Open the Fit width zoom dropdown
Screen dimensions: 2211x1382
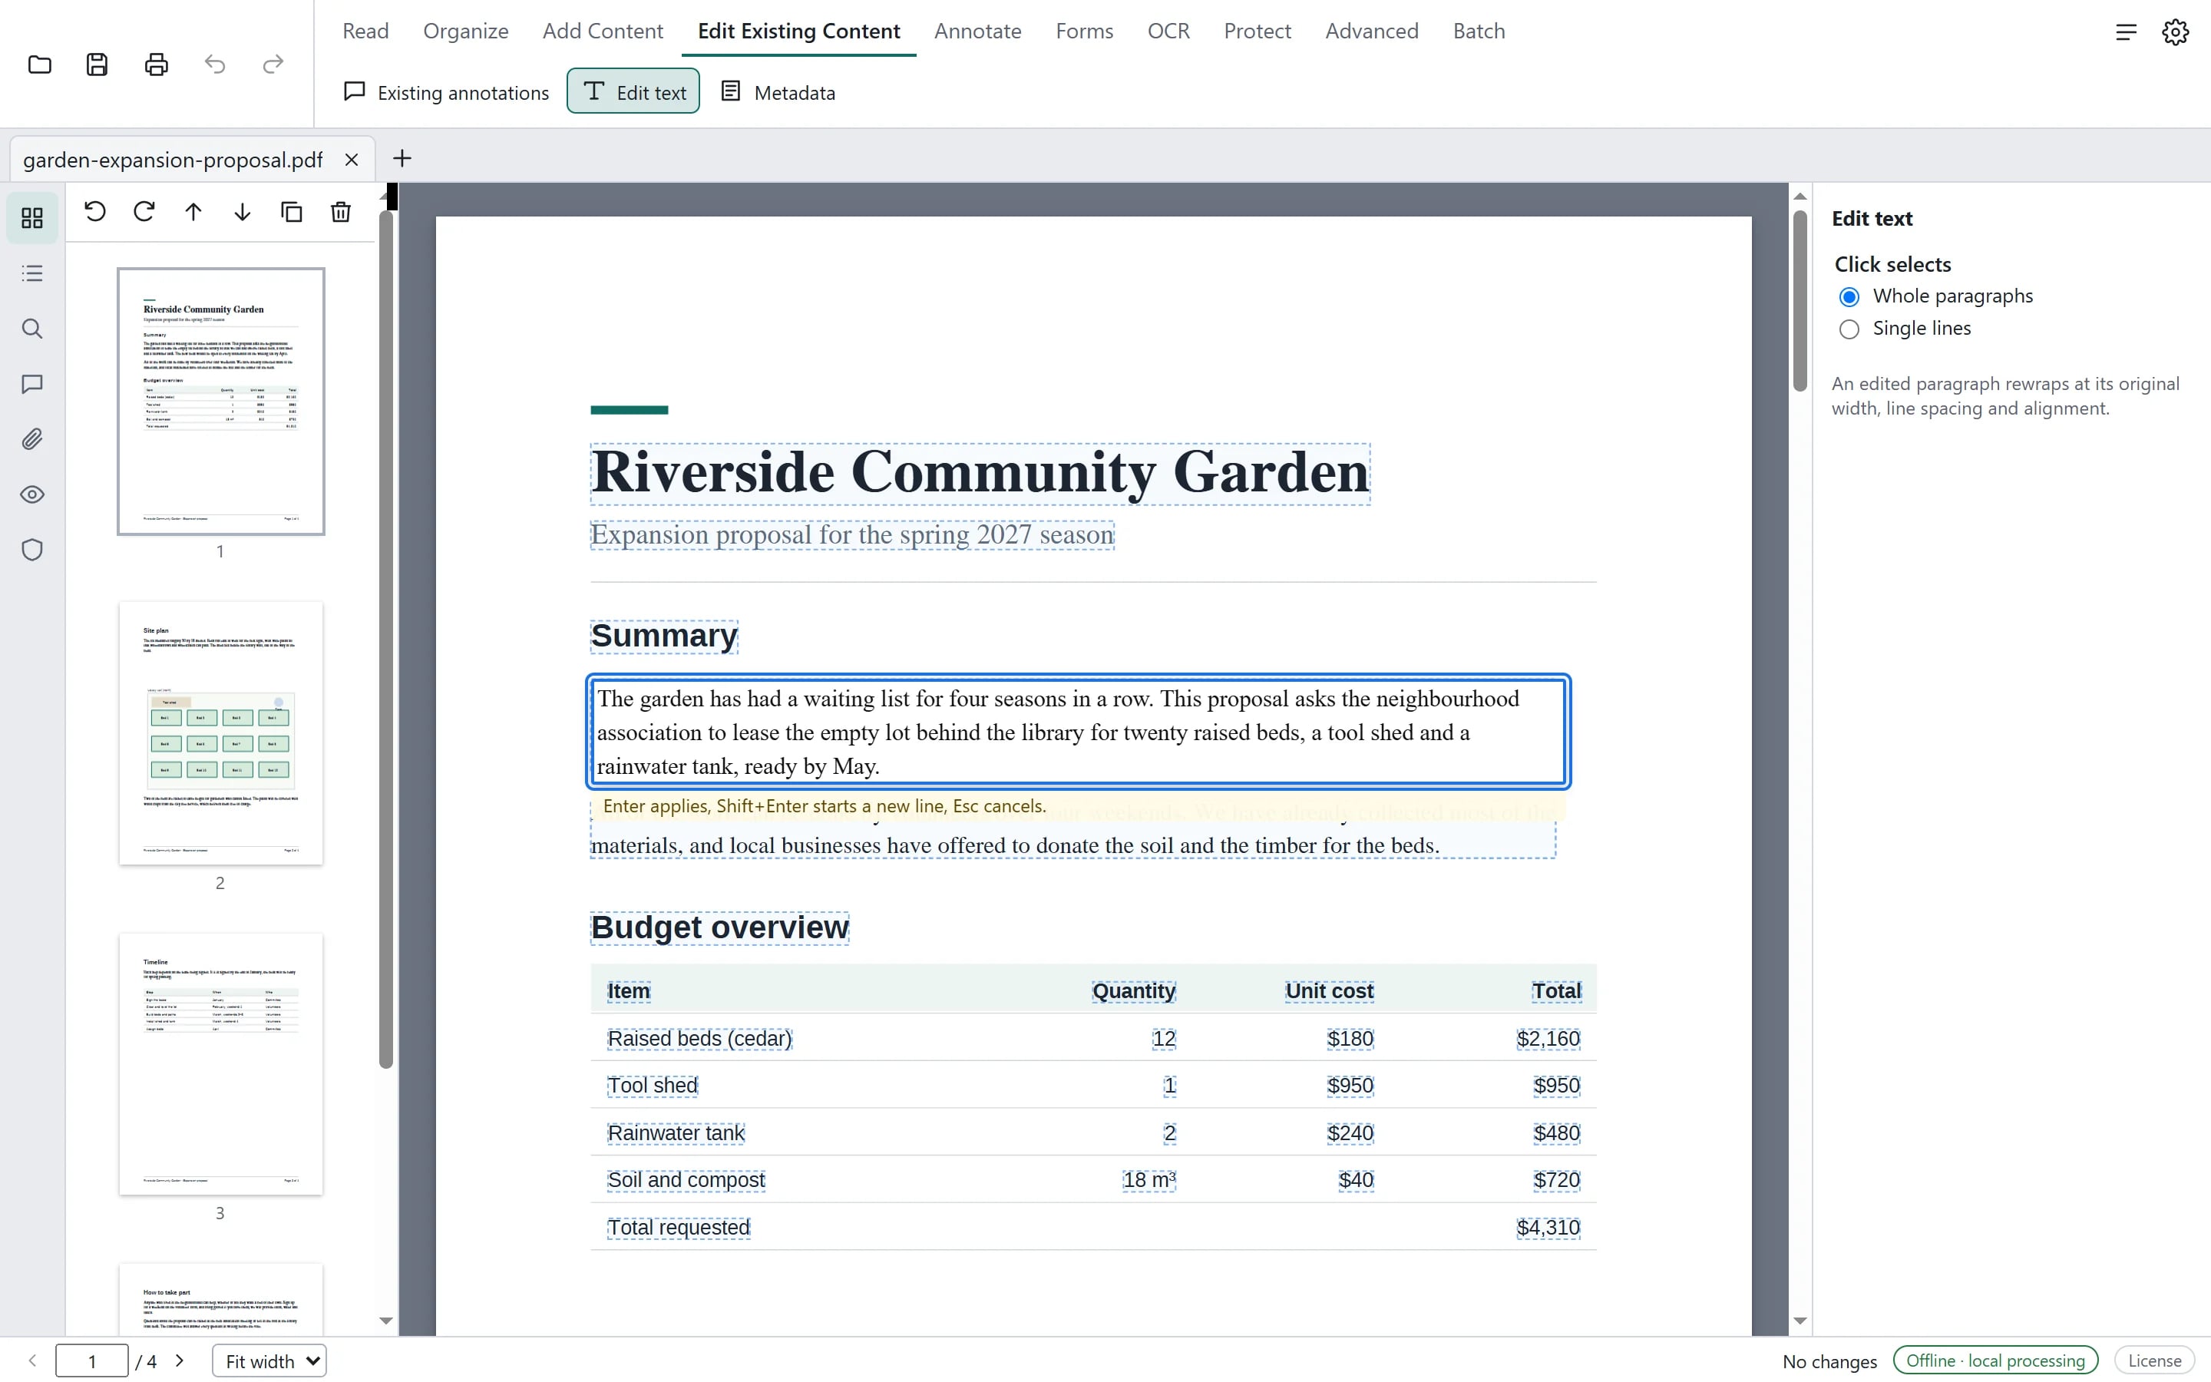[269, 1361]
